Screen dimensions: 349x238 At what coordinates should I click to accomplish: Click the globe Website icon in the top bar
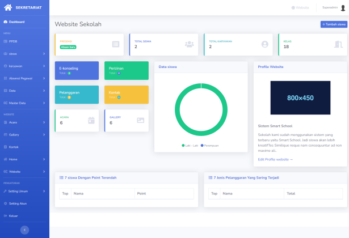coord(293,8)
